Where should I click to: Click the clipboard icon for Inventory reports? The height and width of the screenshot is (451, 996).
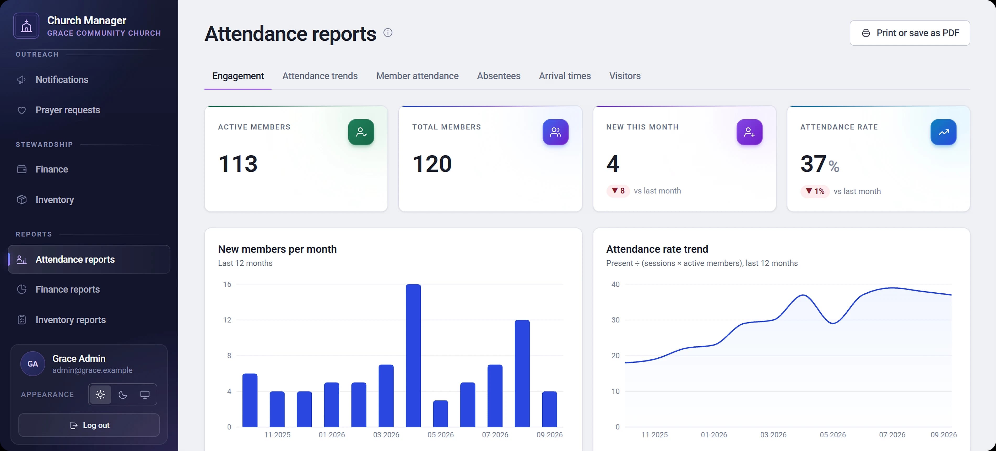pos(22,320)
